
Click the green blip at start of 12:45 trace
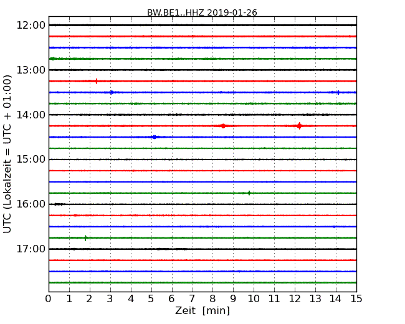click(53, 59)
